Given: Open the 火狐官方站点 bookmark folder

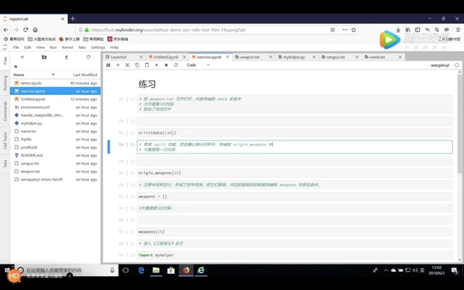Looking at the screenshot, I should [42, 39].
